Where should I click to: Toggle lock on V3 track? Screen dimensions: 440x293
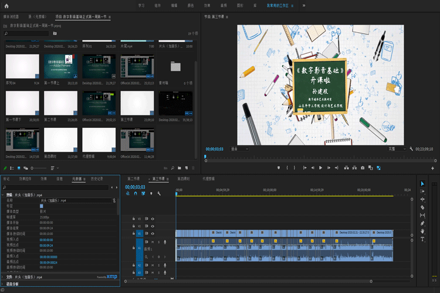[134, 219]
